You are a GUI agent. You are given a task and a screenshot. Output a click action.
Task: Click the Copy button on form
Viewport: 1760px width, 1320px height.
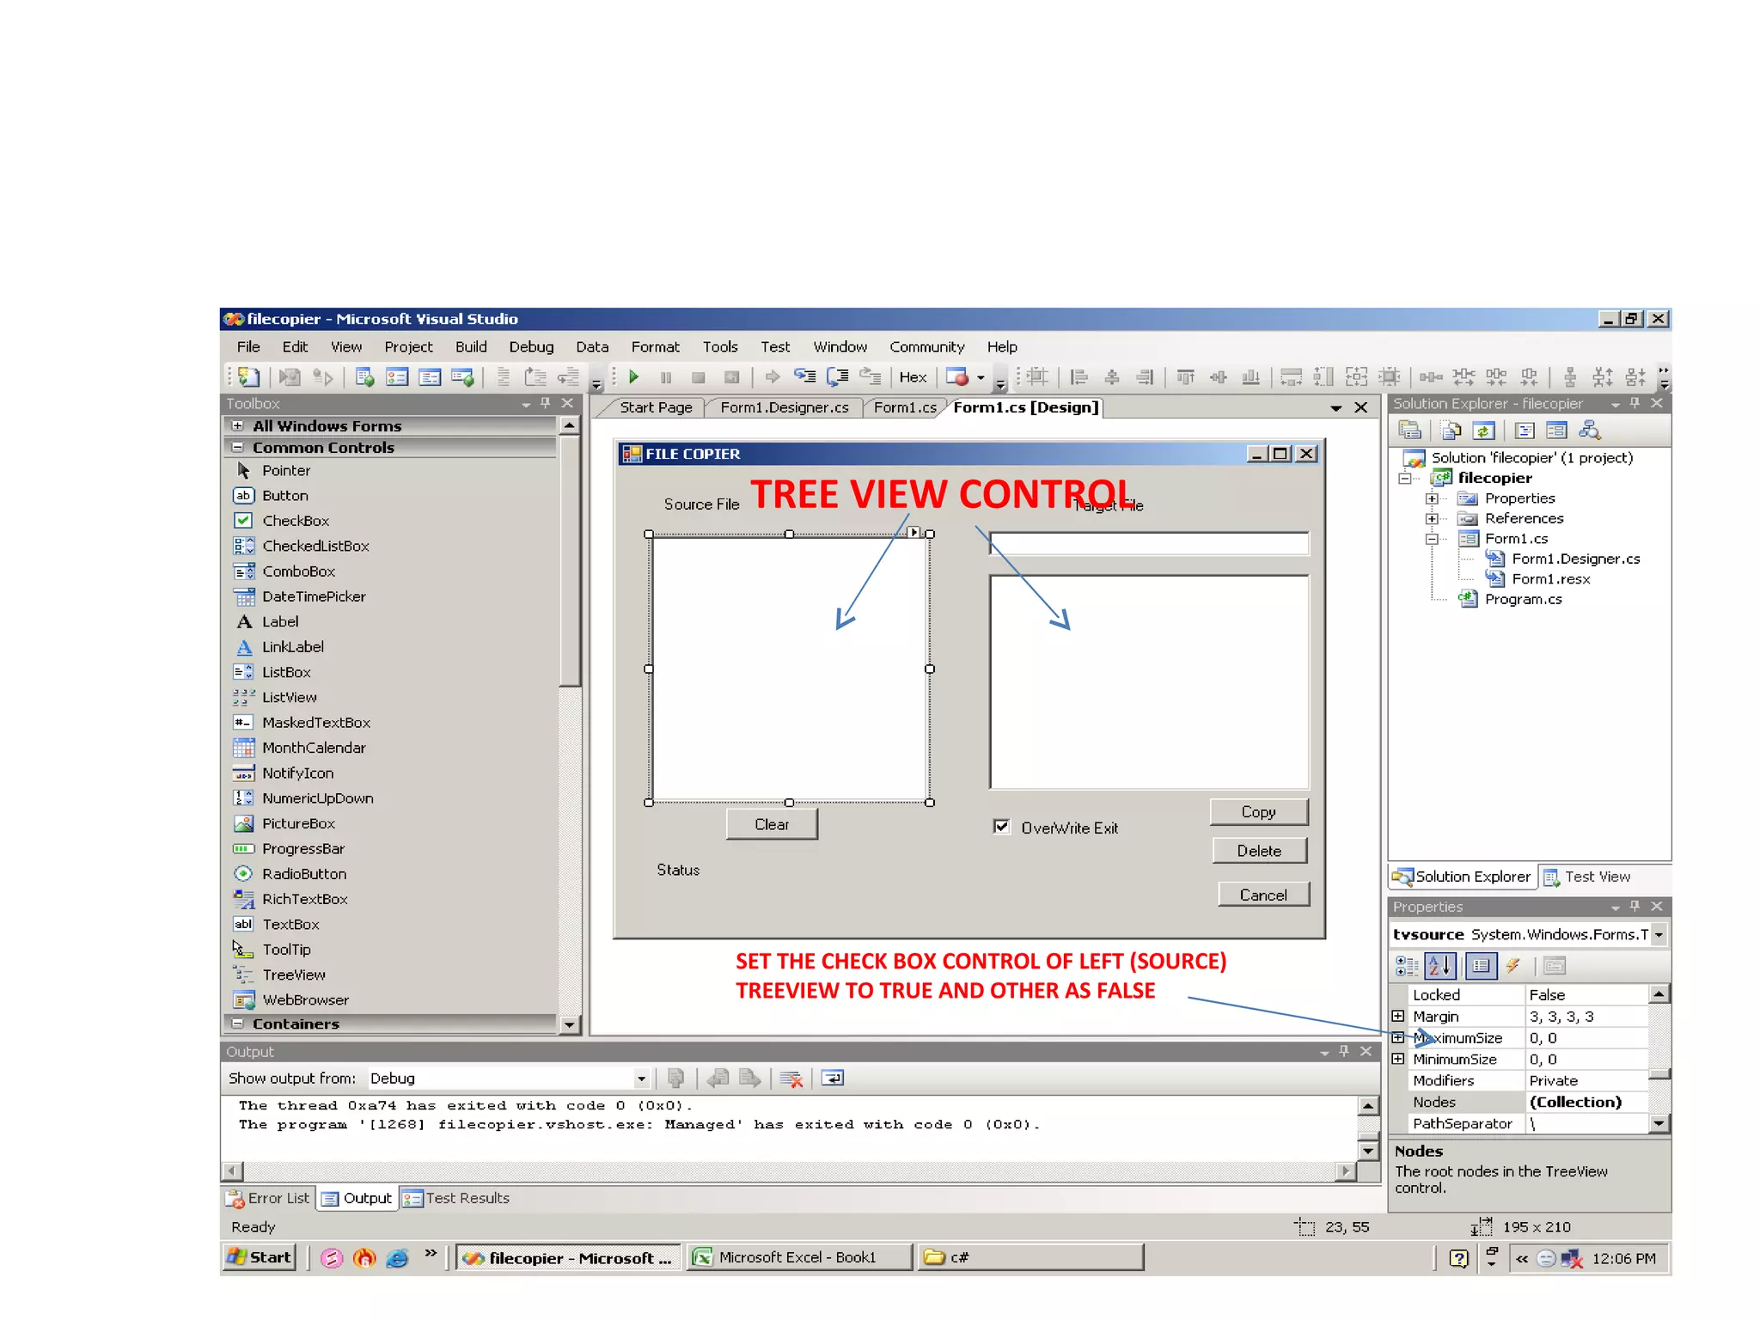tap(1258, 811)
